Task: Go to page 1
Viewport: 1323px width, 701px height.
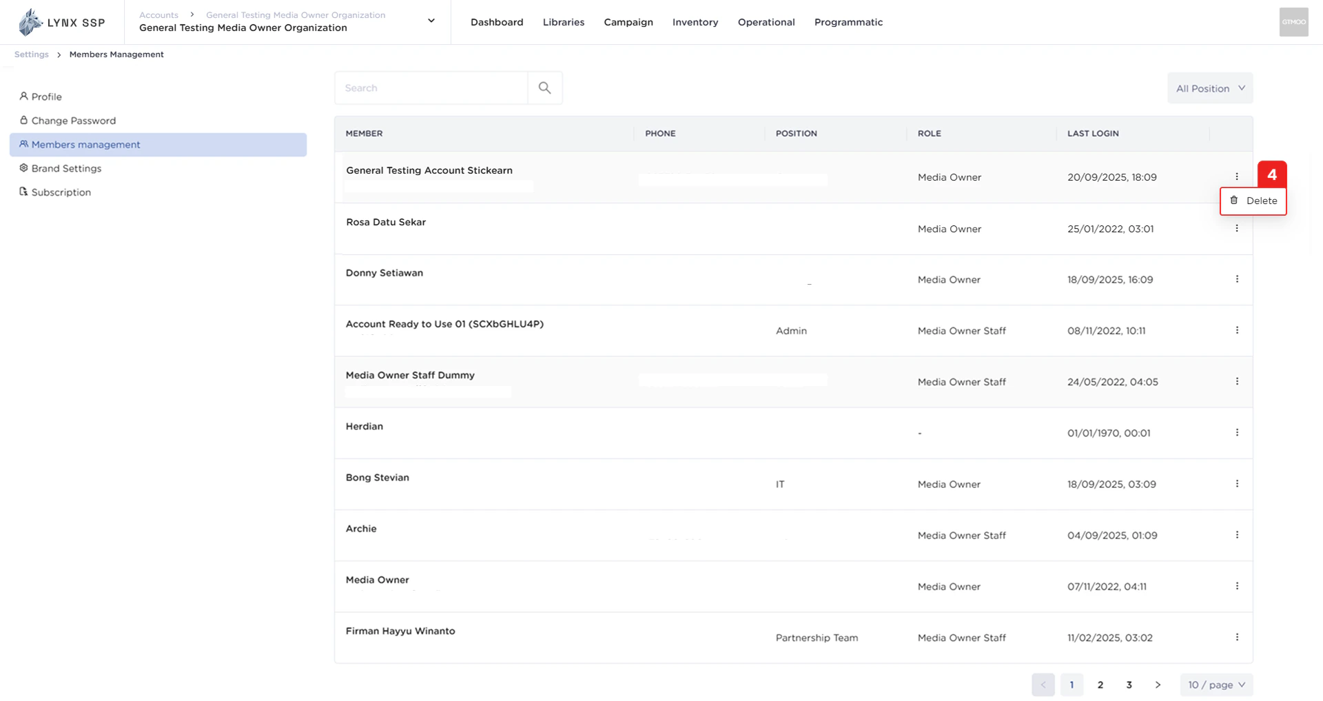Action: 1071,685
